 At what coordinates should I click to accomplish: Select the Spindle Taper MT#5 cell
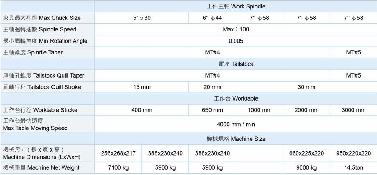coord(353,53)
